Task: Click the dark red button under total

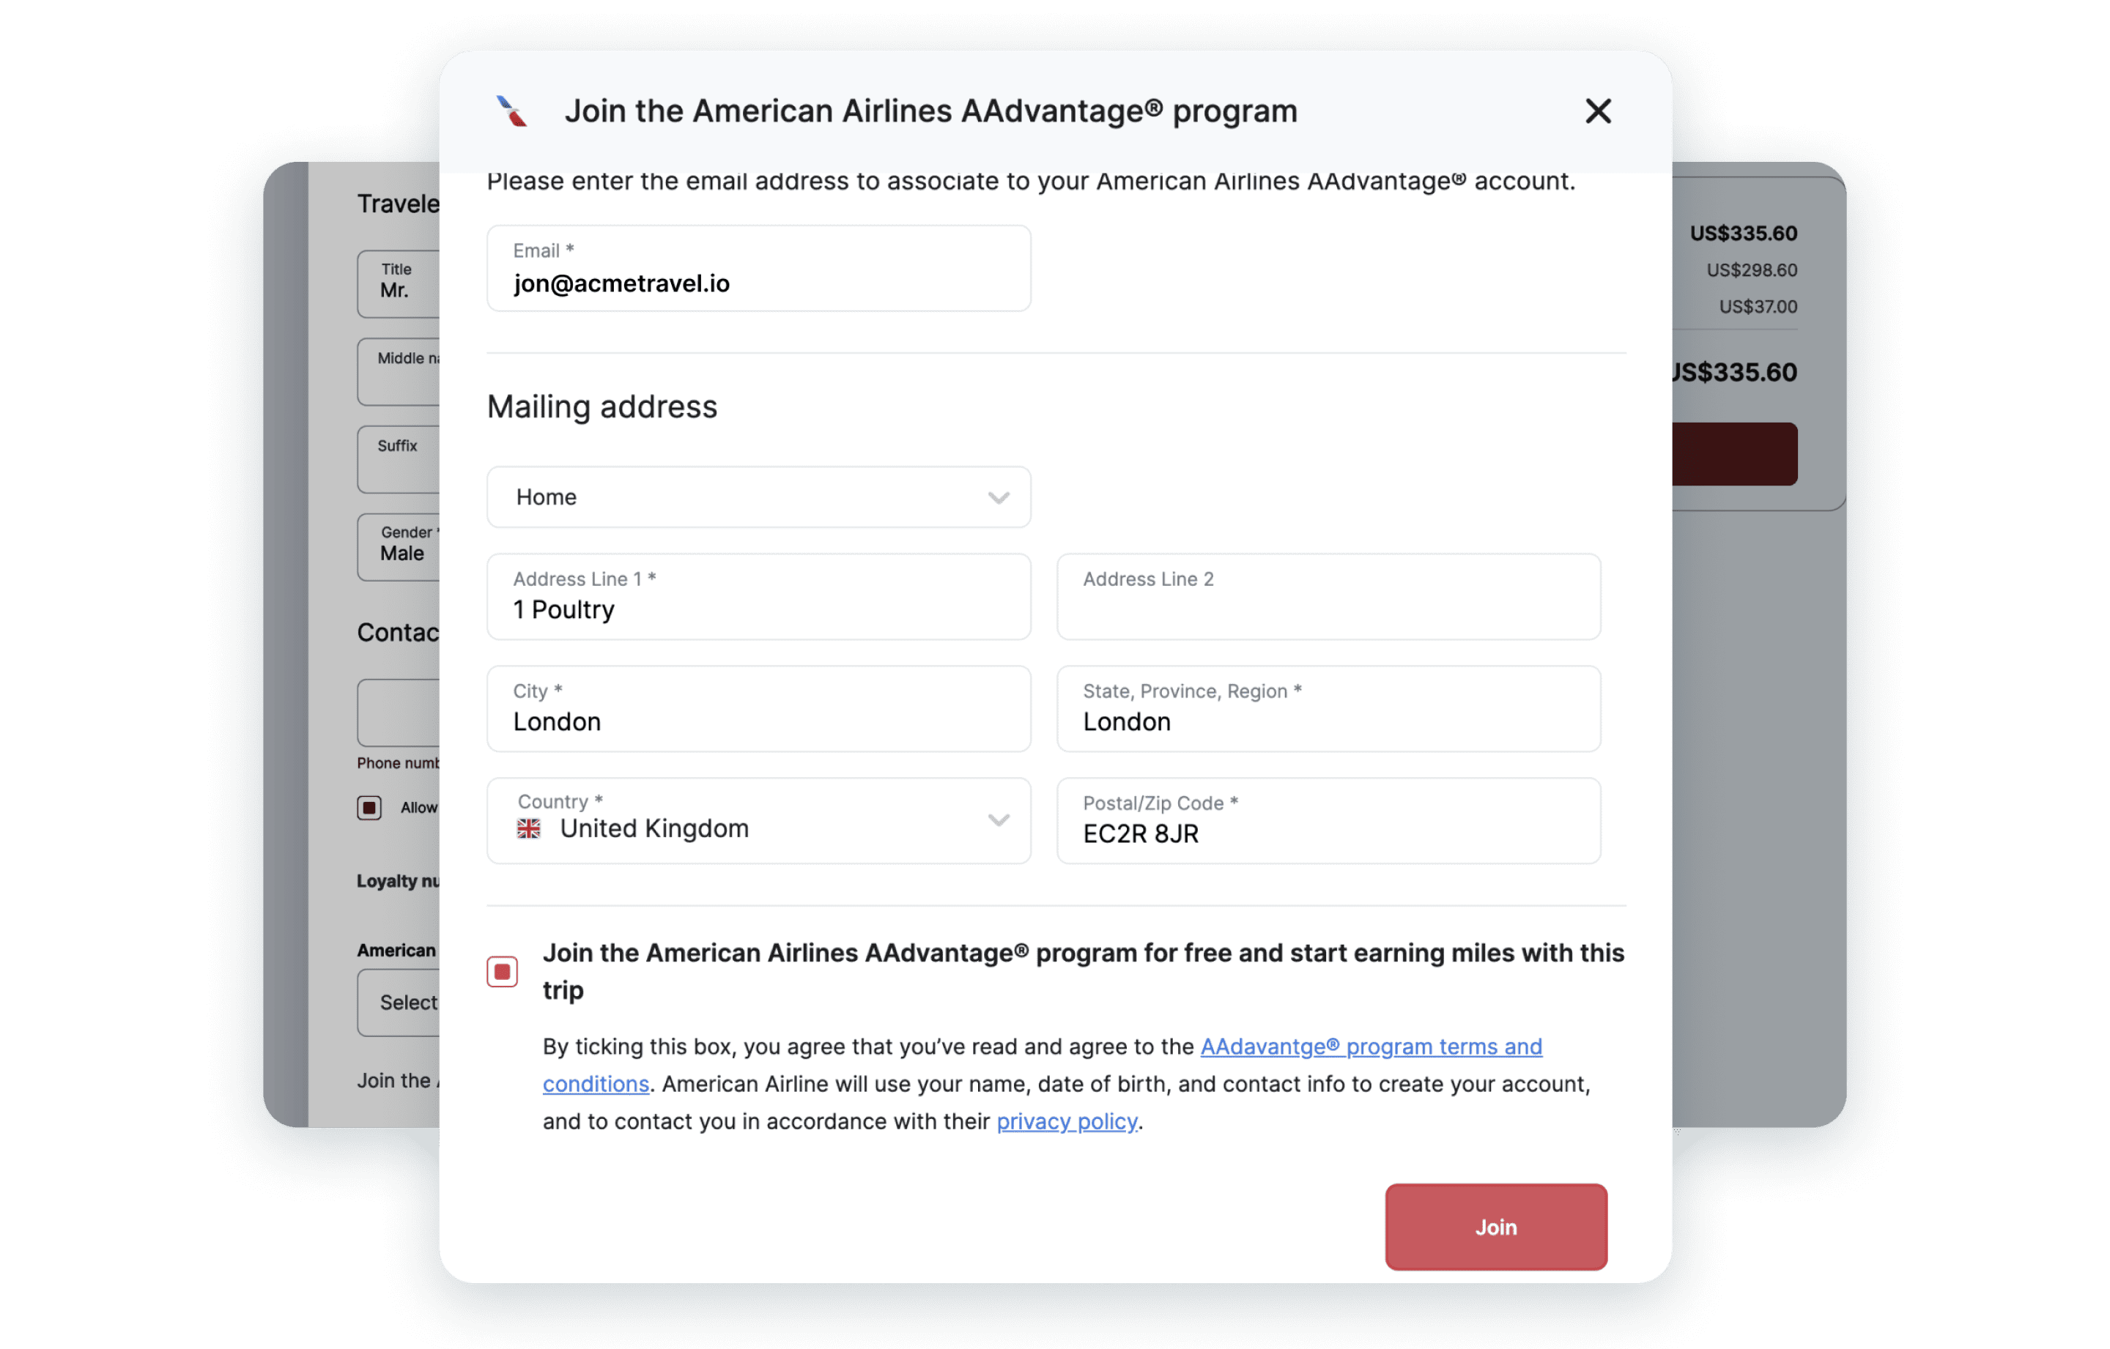Action: tap(1734, 454)
